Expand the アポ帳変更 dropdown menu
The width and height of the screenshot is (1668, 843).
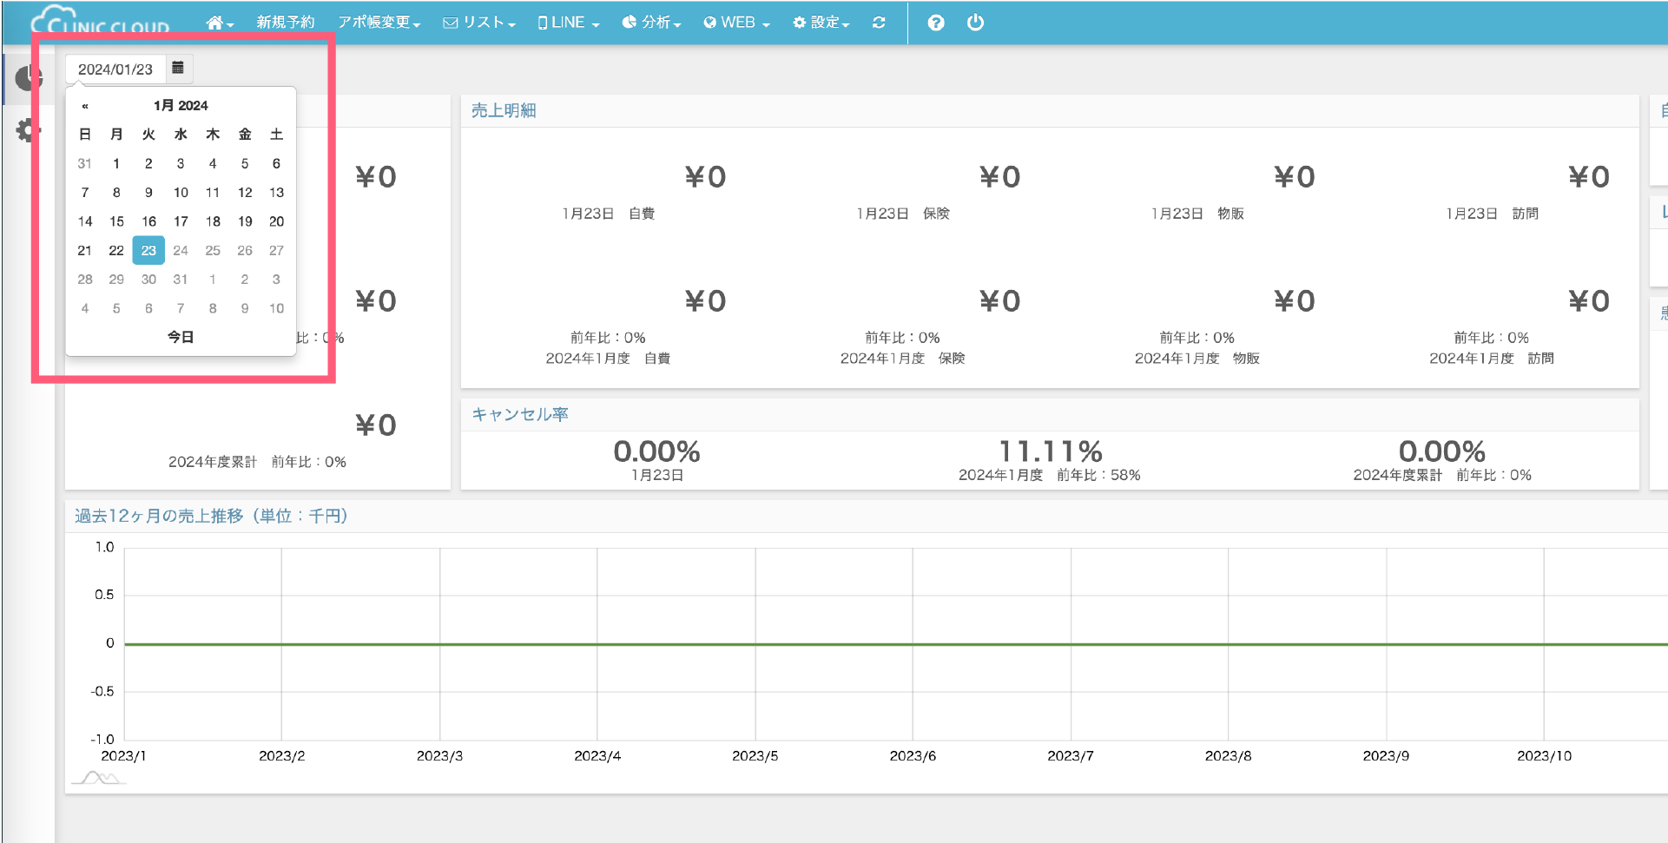click(x=379, y=23)
